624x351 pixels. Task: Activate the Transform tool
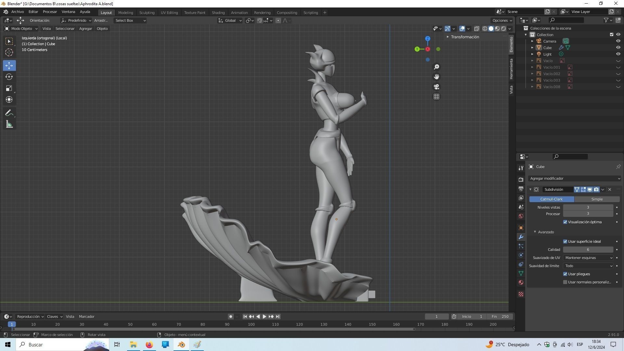tap(9, 99)
